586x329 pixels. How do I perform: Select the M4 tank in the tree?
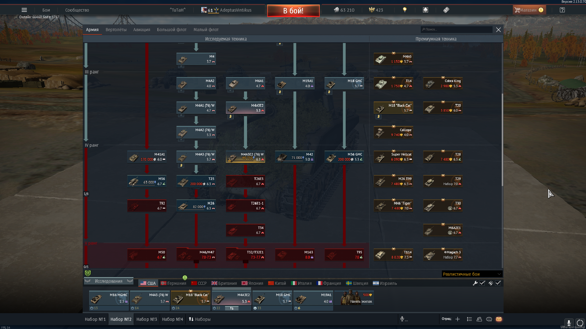(196, 59)
